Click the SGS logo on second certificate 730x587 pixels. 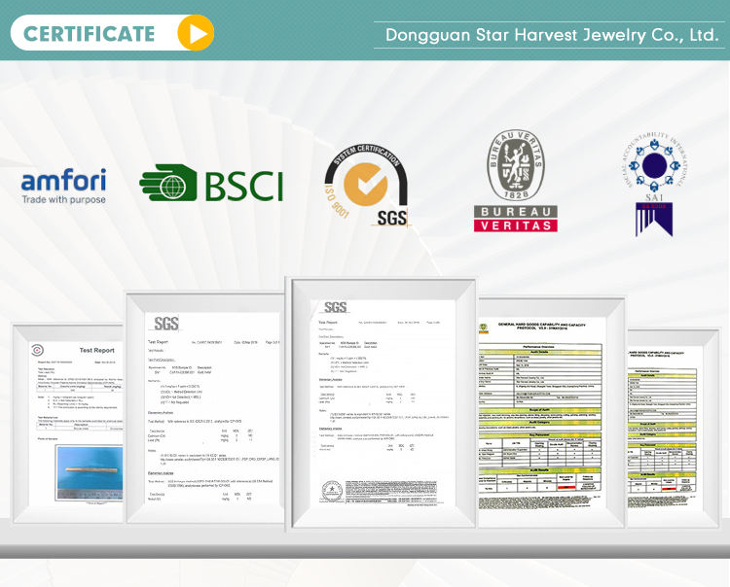(166, 324)
